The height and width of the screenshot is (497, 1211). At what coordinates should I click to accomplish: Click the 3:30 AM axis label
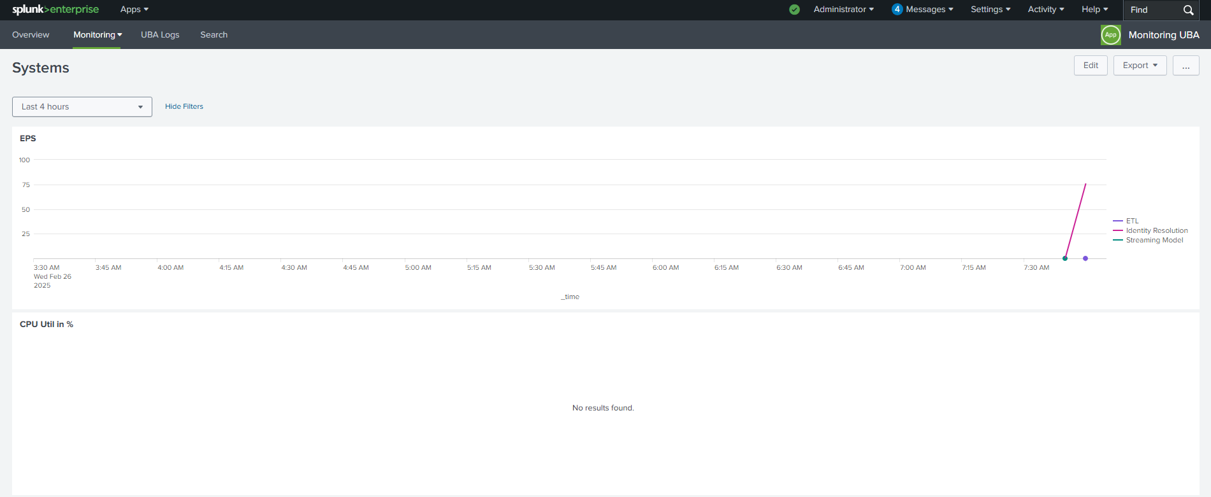coord(47,268)
